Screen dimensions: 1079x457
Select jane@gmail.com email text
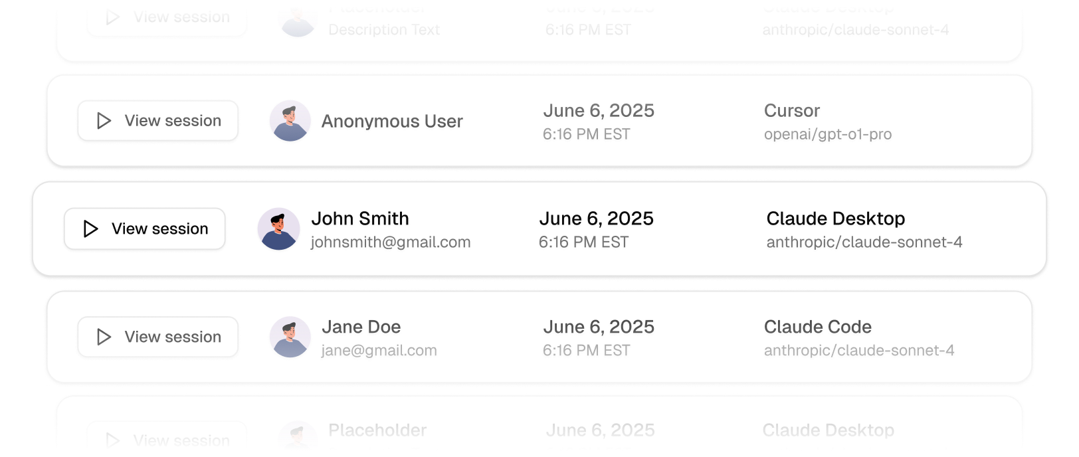point(379,351)
